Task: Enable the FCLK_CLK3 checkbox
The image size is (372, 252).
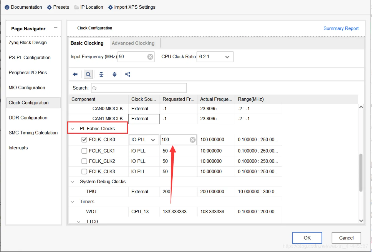Action: tap(84, 172)
